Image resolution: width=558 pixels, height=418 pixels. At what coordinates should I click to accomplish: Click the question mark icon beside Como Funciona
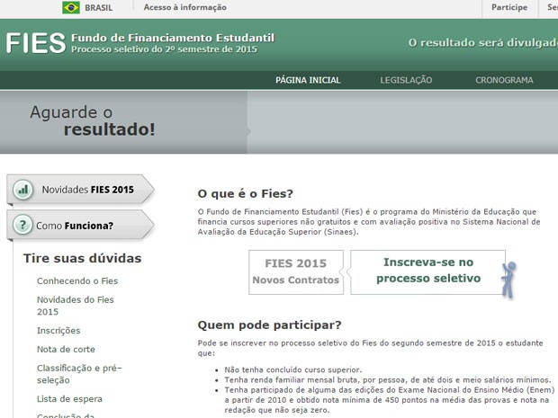tap(23, 226)
